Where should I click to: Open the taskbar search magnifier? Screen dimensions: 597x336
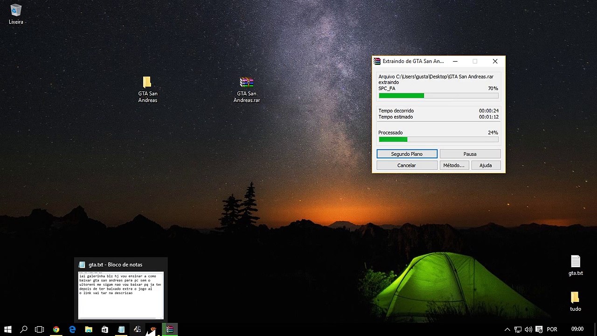tap(24, 329)
